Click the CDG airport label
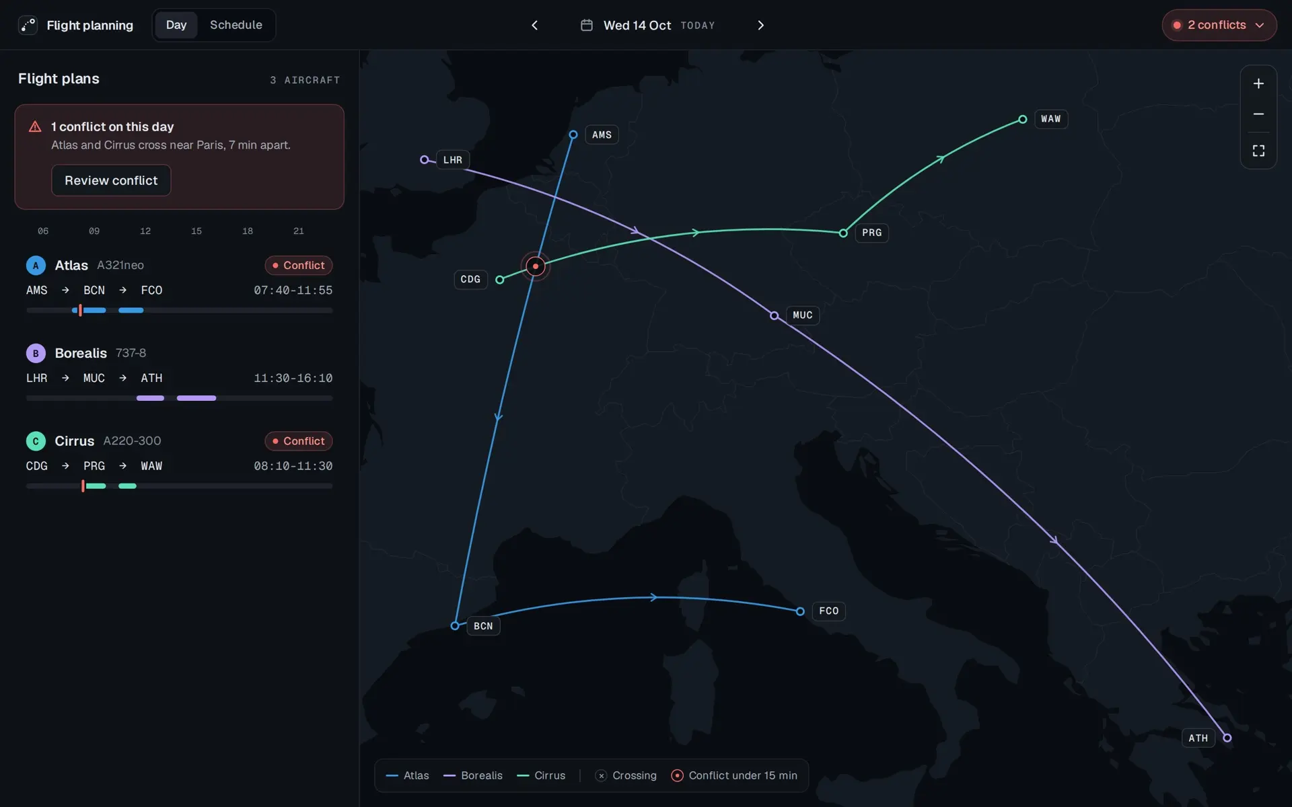This screenshot has width=1292, height=807. click(470, 279)
